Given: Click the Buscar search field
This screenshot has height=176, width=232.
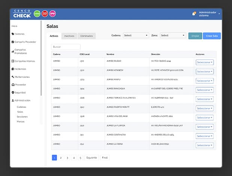Looking at the screenshot, I should coord(66,47).
